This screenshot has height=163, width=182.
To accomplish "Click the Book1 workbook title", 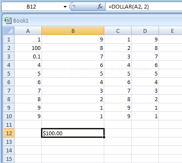I will click(x=21, y=21).
